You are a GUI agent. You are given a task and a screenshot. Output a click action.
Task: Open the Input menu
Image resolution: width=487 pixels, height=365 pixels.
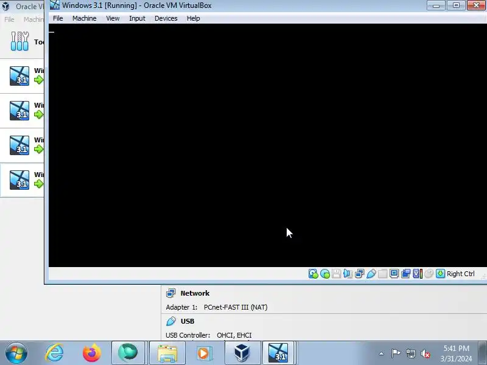coord(137,18)
